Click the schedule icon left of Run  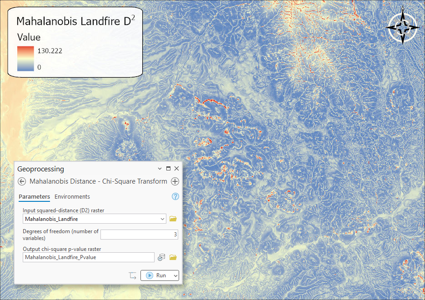[x=133, y=275]
